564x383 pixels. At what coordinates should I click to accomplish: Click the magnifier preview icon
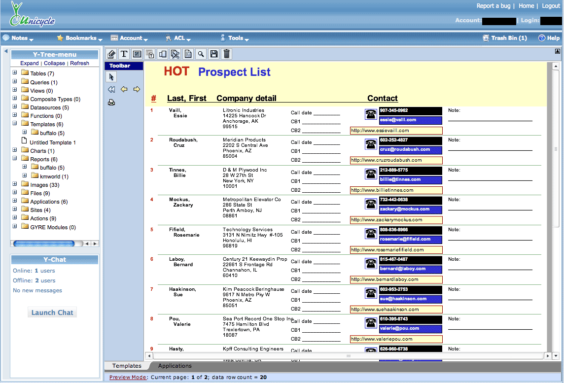[x=201, y=54]
